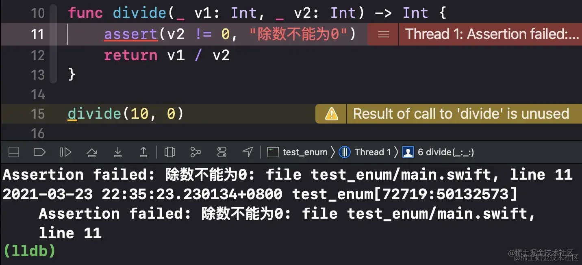
Task: Select test_enum process in debug jump bar
Action: (298, 152)
